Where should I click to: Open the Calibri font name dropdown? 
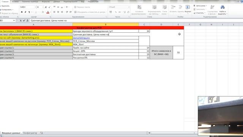coord(35,7)
